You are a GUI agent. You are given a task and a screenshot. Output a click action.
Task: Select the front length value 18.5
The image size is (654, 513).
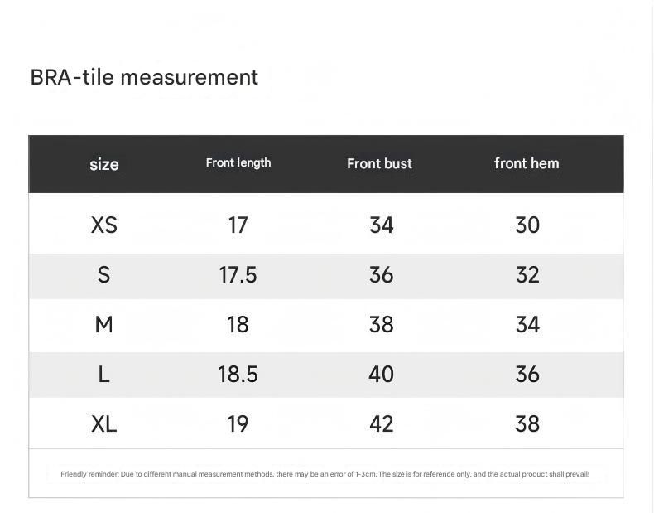pyautogui.click(x=238, y=374)
